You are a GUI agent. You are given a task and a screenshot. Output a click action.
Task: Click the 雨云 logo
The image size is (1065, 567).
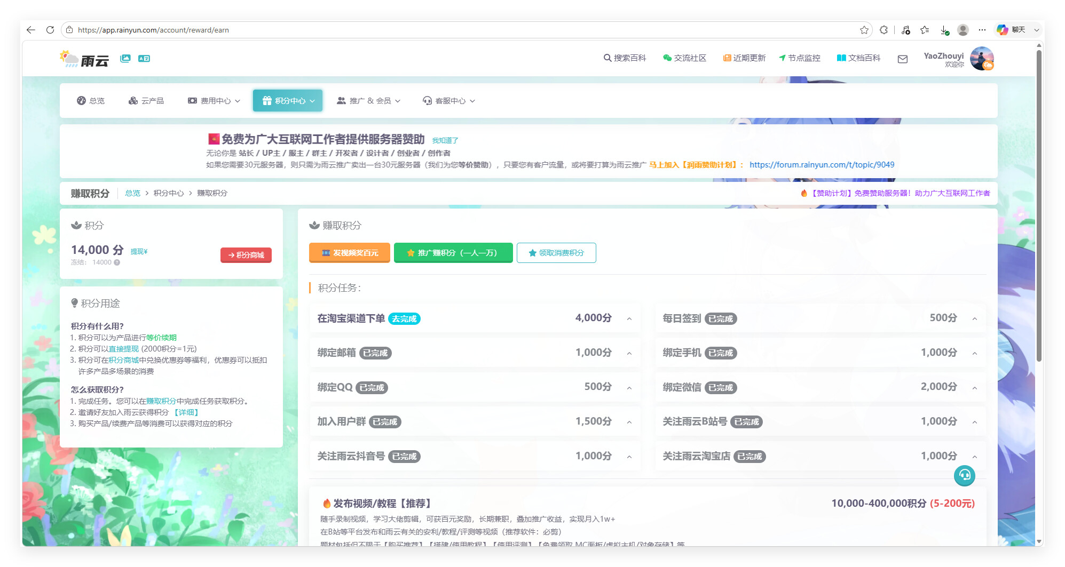click(84, 59)
